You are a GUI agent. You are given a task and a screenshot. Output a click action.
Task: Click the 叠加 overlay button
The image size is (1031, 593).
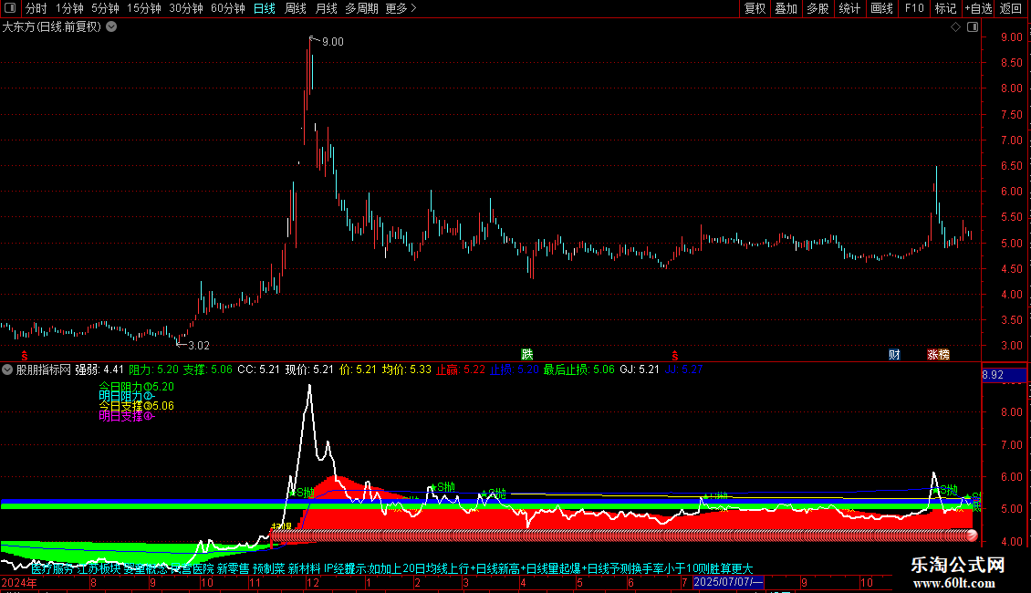(x=786, y=8)
